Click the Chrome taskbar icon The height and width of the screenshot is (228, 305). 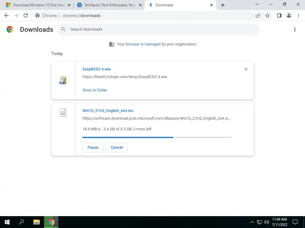(51, 222)
